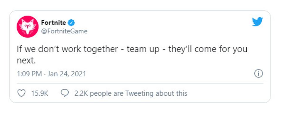
Task: Click "Tweeting about this" text
Action: pos(156,93)
